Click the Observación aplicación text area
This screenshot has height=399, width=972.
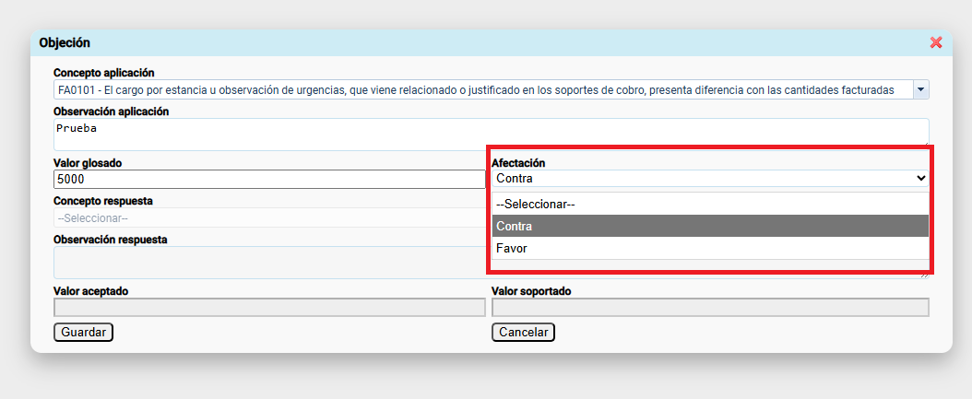click(491, 134)
